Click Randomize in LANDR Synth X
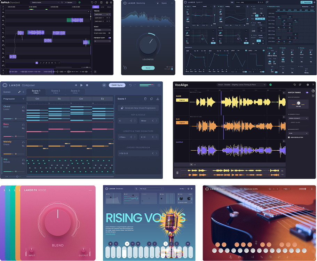Image resolution: width=317 pixels, height=261 pixels. [306, 2]
